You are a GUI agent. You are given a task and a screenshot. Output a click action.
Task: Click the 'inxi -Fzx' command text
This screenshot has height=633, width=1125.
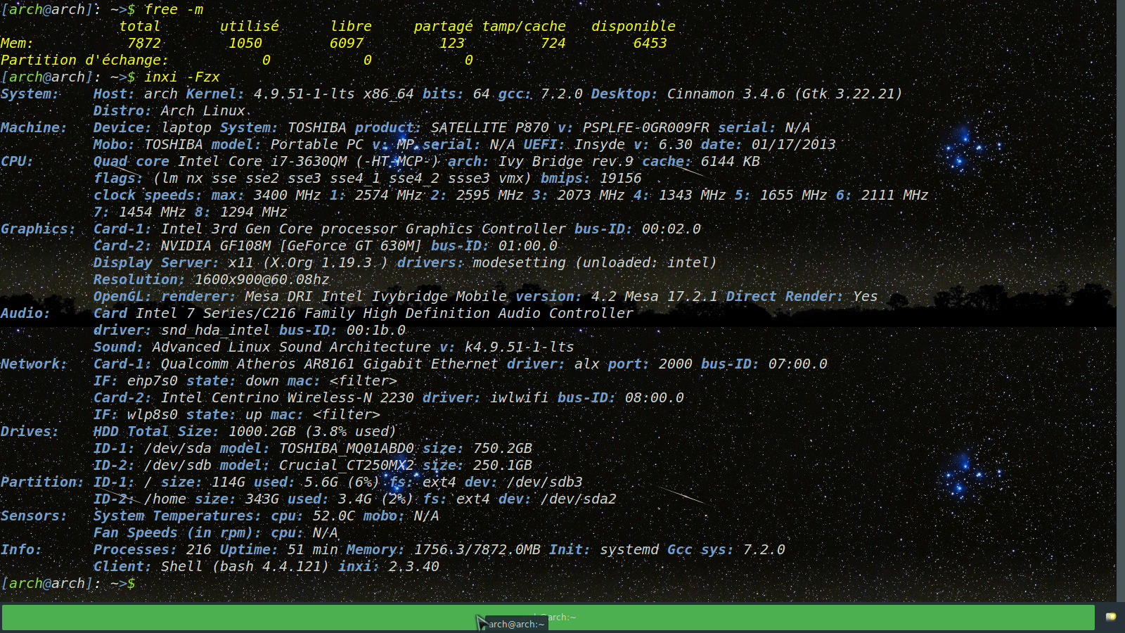(182, 77)
